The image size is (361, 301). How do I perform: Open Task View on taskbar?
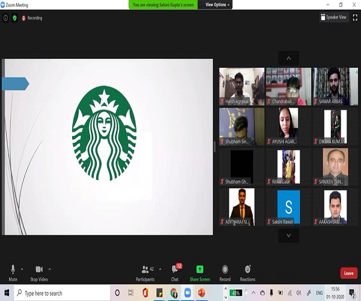tap(131, 293)
